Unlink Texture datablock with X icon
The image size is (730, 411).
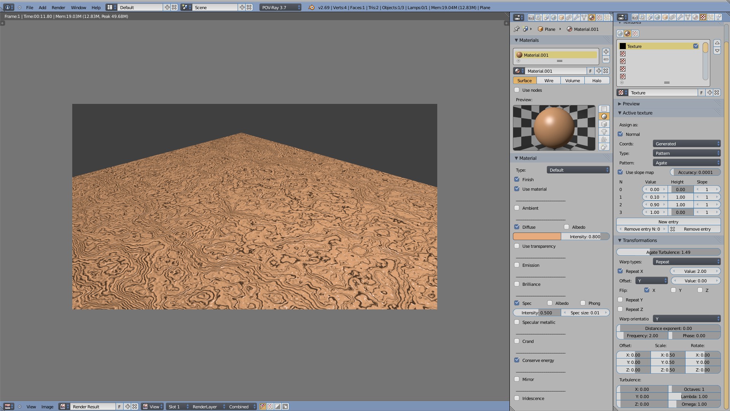[x=717, y=92]
